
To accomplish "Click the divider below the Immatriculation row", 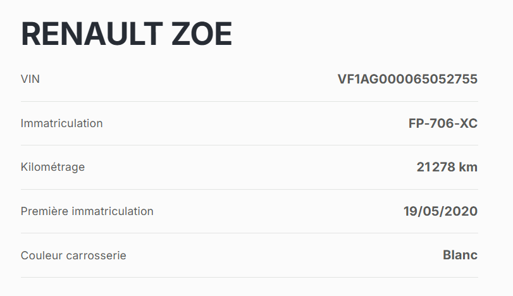I will click(249, 145).
